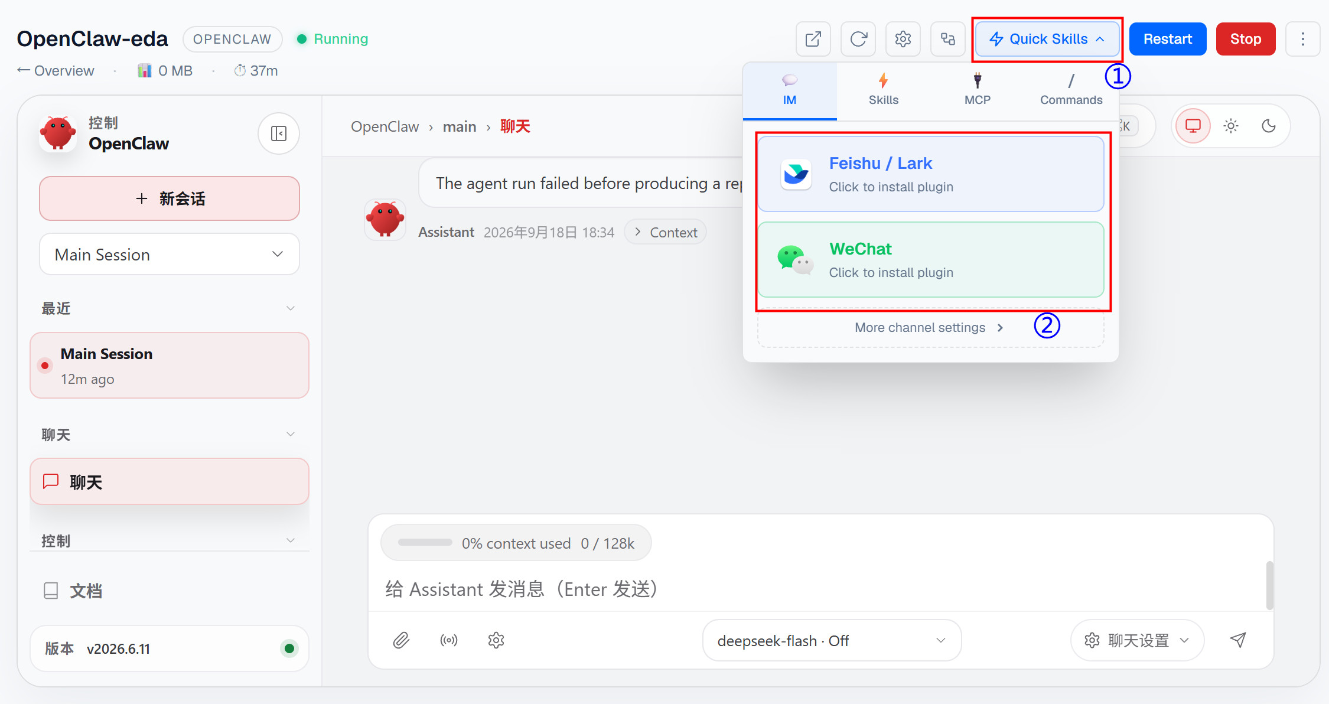
Task: Open the three-dot more options menu
Action: coord(1302,39)
